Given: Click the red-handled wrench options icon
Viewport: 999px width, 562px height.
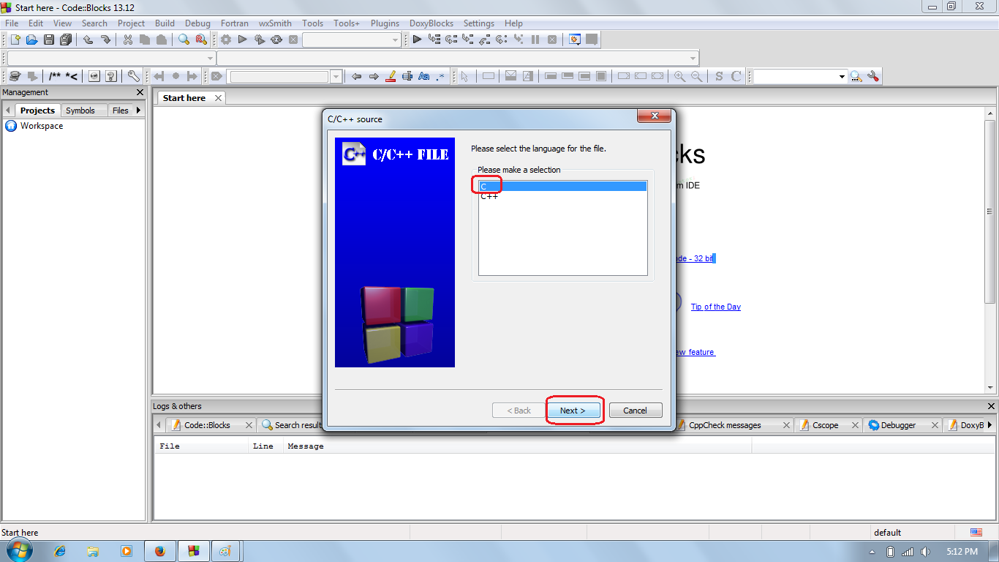Looking at the screenshot, I should [872, 76].
